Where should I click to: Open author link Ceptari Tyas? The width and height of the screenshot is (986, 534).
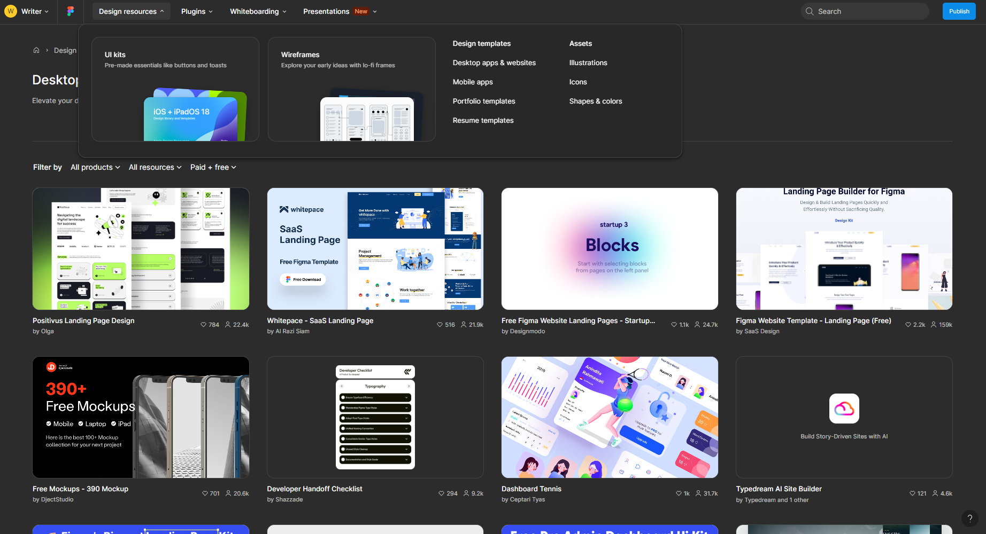pyautogui.click(x=527, y=499)
